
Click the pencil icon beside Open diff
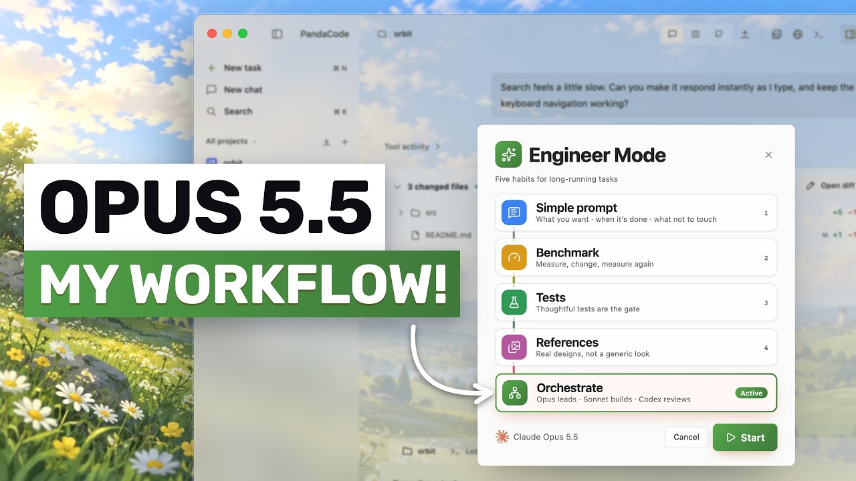click(x=811, y=186)
